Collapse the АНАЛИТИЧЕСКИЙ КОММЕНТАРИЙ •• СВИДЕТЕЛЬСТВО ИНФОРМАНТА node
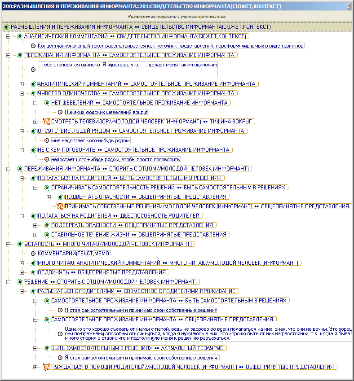 (x=8, y=36)
